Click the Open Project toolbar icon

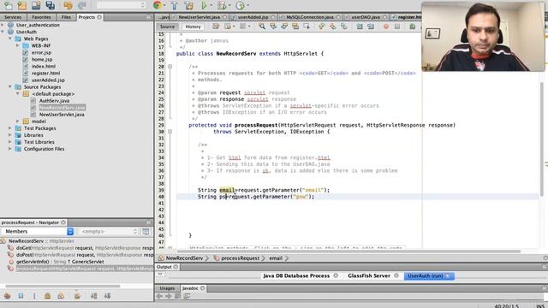tap(36, 5)
